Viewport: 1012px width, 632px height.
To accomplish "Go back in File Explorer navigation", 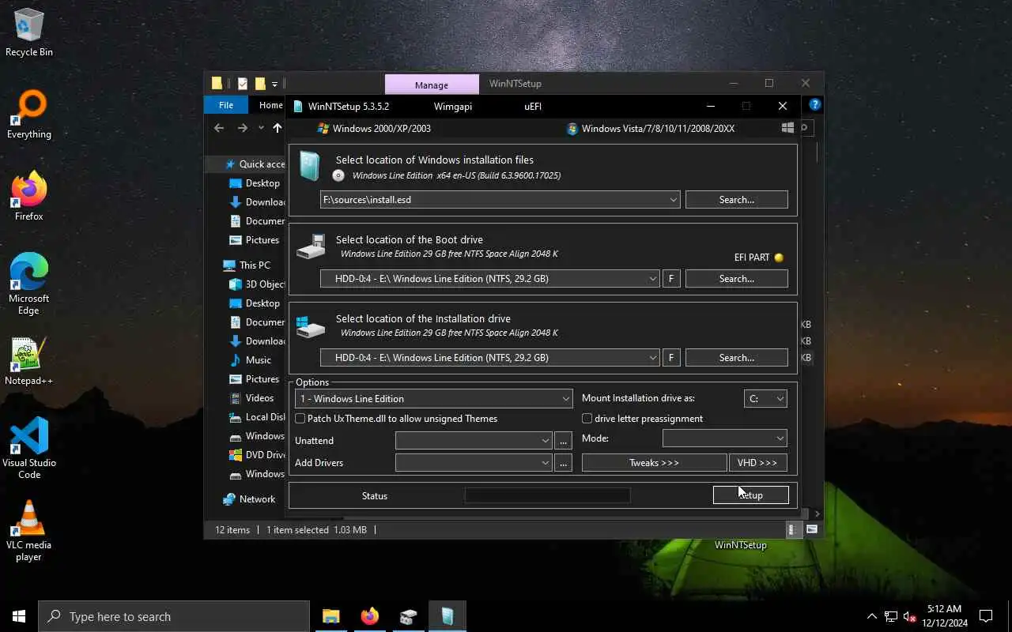I will pyautogui.click(x=219, y=128).
